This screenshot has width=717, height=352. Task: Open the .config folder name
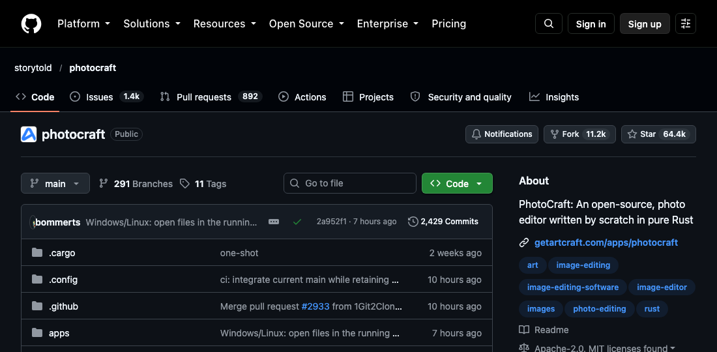click(63, 279)
